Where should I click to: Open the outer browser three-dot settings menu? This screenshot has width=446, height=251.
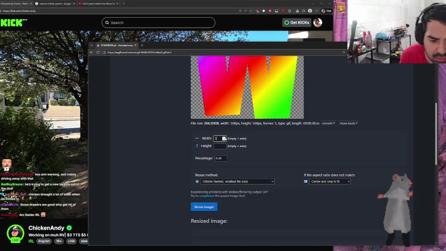coord(316,11)
